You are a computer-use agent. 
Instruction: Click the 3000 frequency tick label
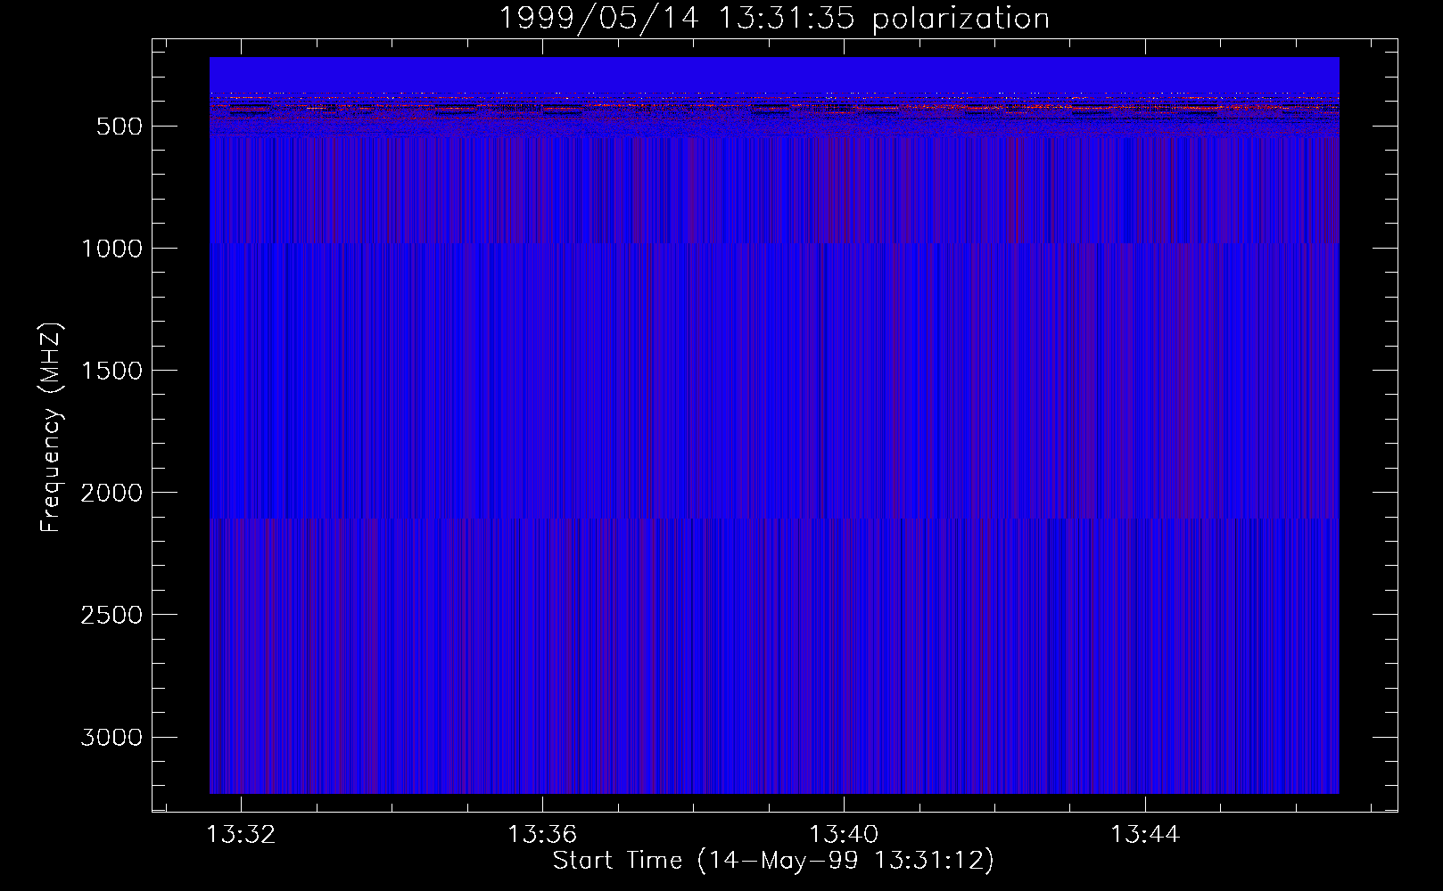111,737
